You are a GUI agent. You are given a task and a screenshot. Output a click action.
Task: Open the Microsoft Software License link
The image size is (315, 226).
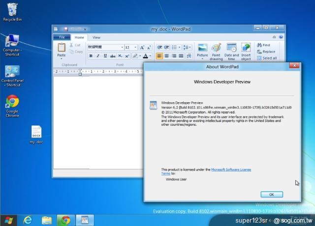(231, 169)
